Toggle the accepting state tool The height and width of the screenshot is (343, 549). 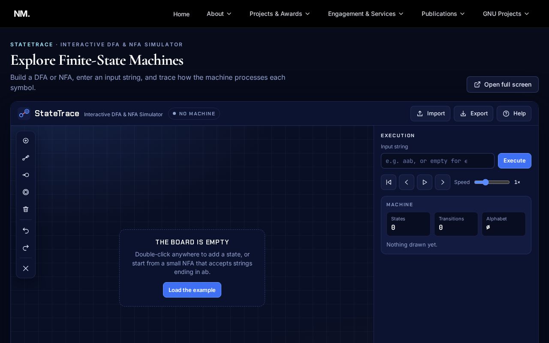click(x=26, y=192)
